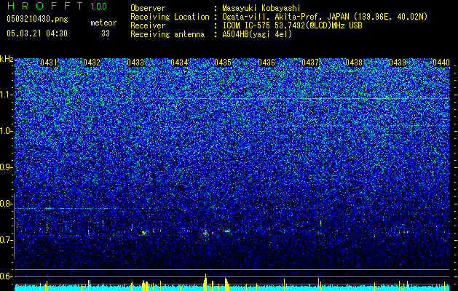Click the date stamp 05.03.21 04:30
Image resolution: width=458 pixels, height=291 pixels.
(x=37, y=33)
